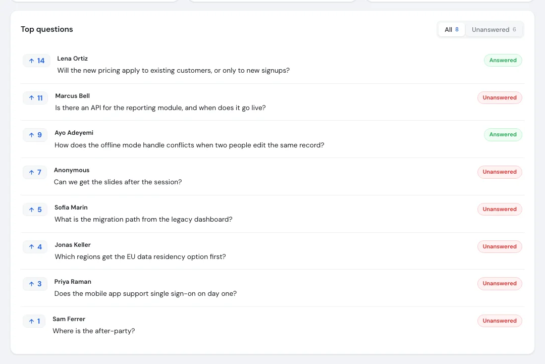Viewport: 545px width, 364px height.
Task: Upvote Sam Ferrer's question with 1 vote
Action: point(34,321)
